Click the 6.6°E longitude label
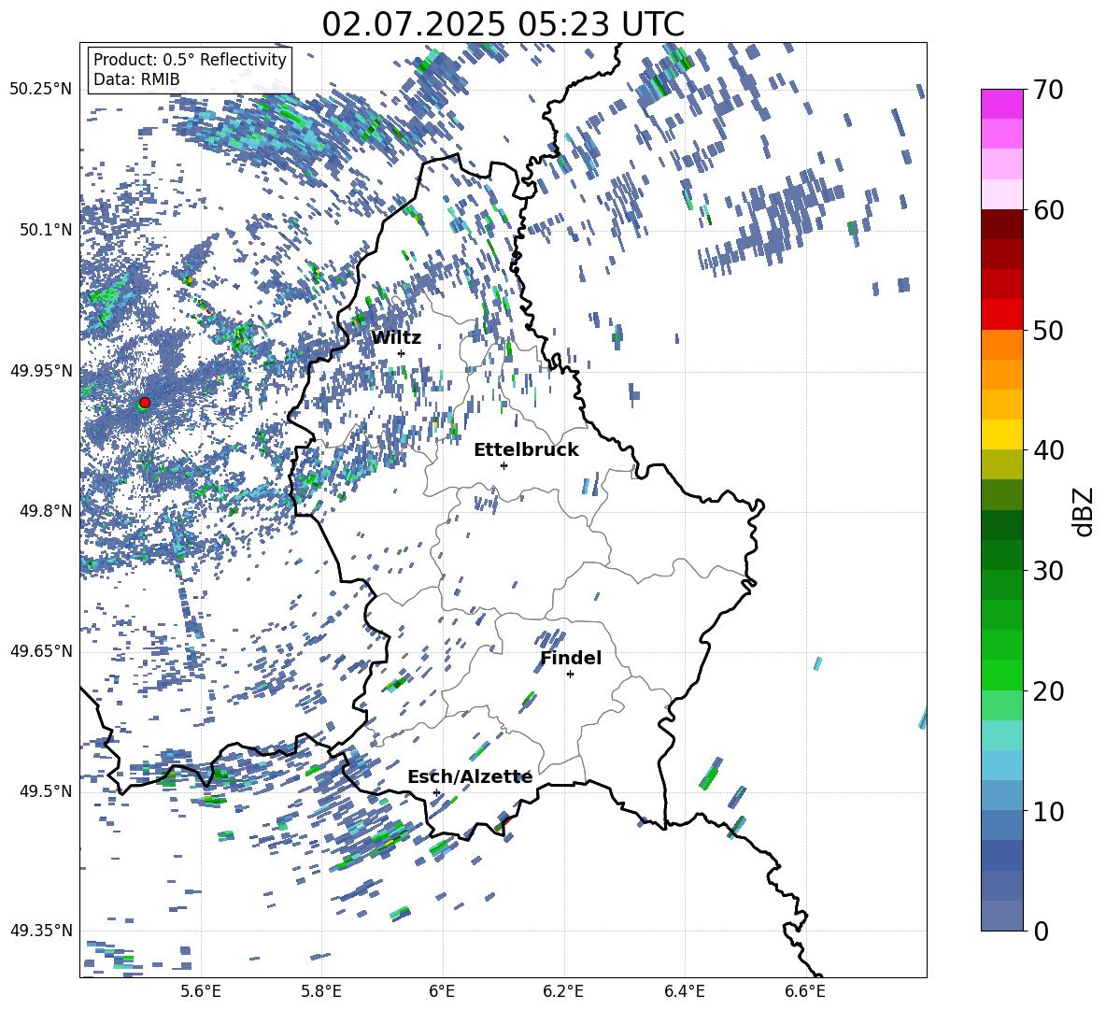Image resolution: width=1106 pixels, height=1010 pixels. (x=805, y=991)
